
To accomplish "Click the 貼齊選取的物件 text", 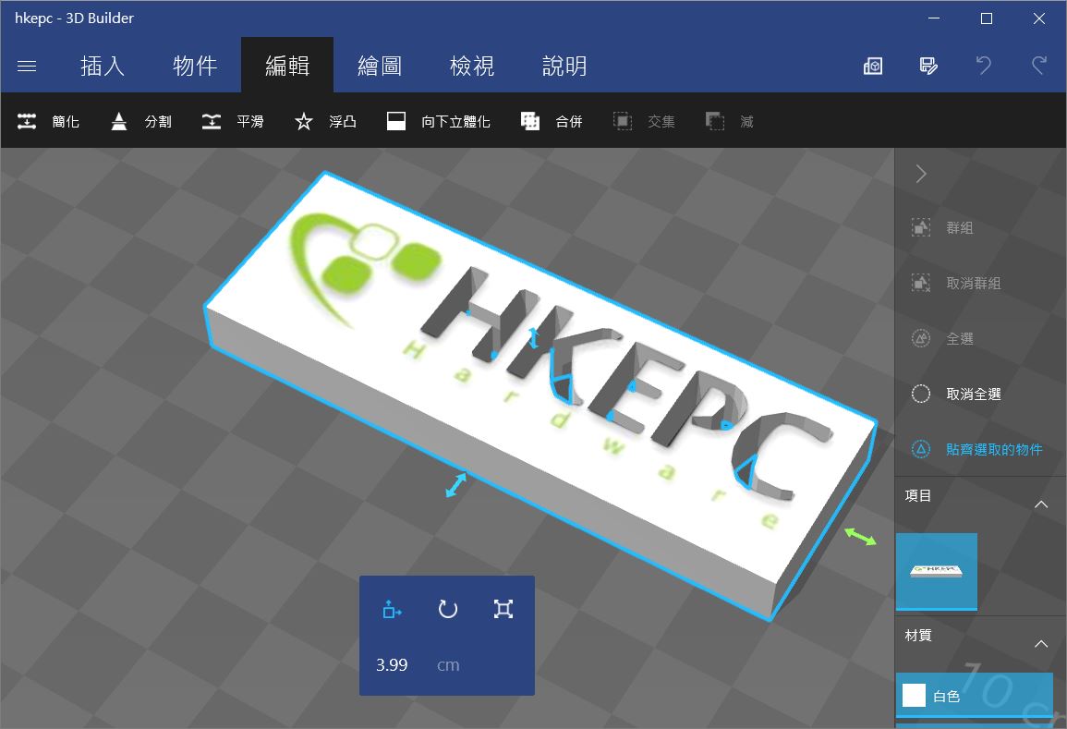I will tap(994, 450).
